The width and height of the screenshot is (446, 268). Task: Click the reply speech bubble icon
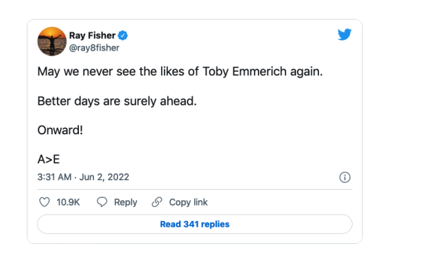(102, 202)
